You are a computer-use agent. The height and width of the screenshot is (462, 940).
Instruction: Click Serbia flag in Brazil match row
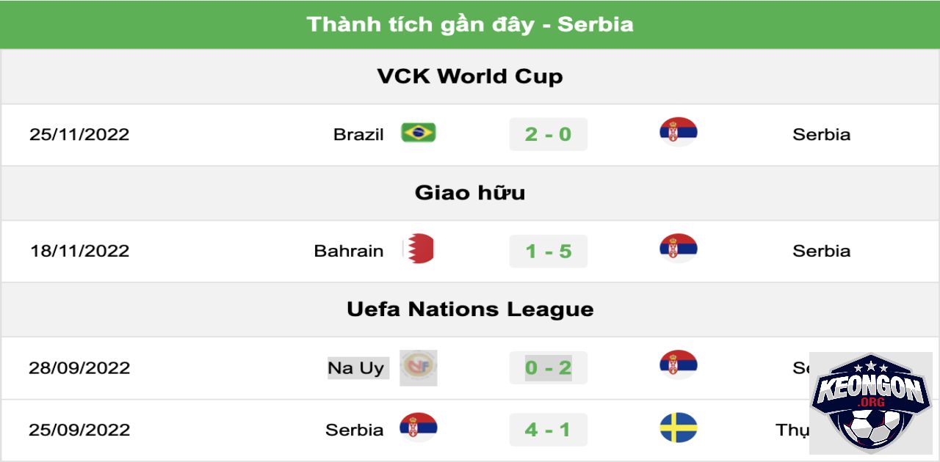678,132
